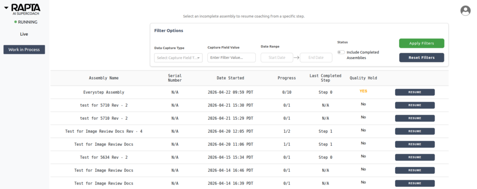Resume Test for 5634 Rev - 2 assembly
This screenshot has height=189, width=477.
[415, 157]
